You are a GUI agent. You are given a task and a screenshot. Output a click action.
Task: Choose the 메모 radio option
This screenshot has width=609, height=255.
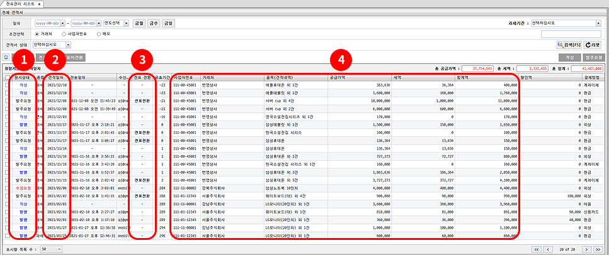coord(100,34)
